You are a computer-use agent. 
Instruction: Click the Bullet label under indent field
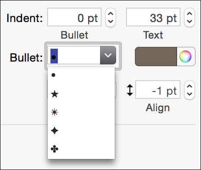[74, 35]
